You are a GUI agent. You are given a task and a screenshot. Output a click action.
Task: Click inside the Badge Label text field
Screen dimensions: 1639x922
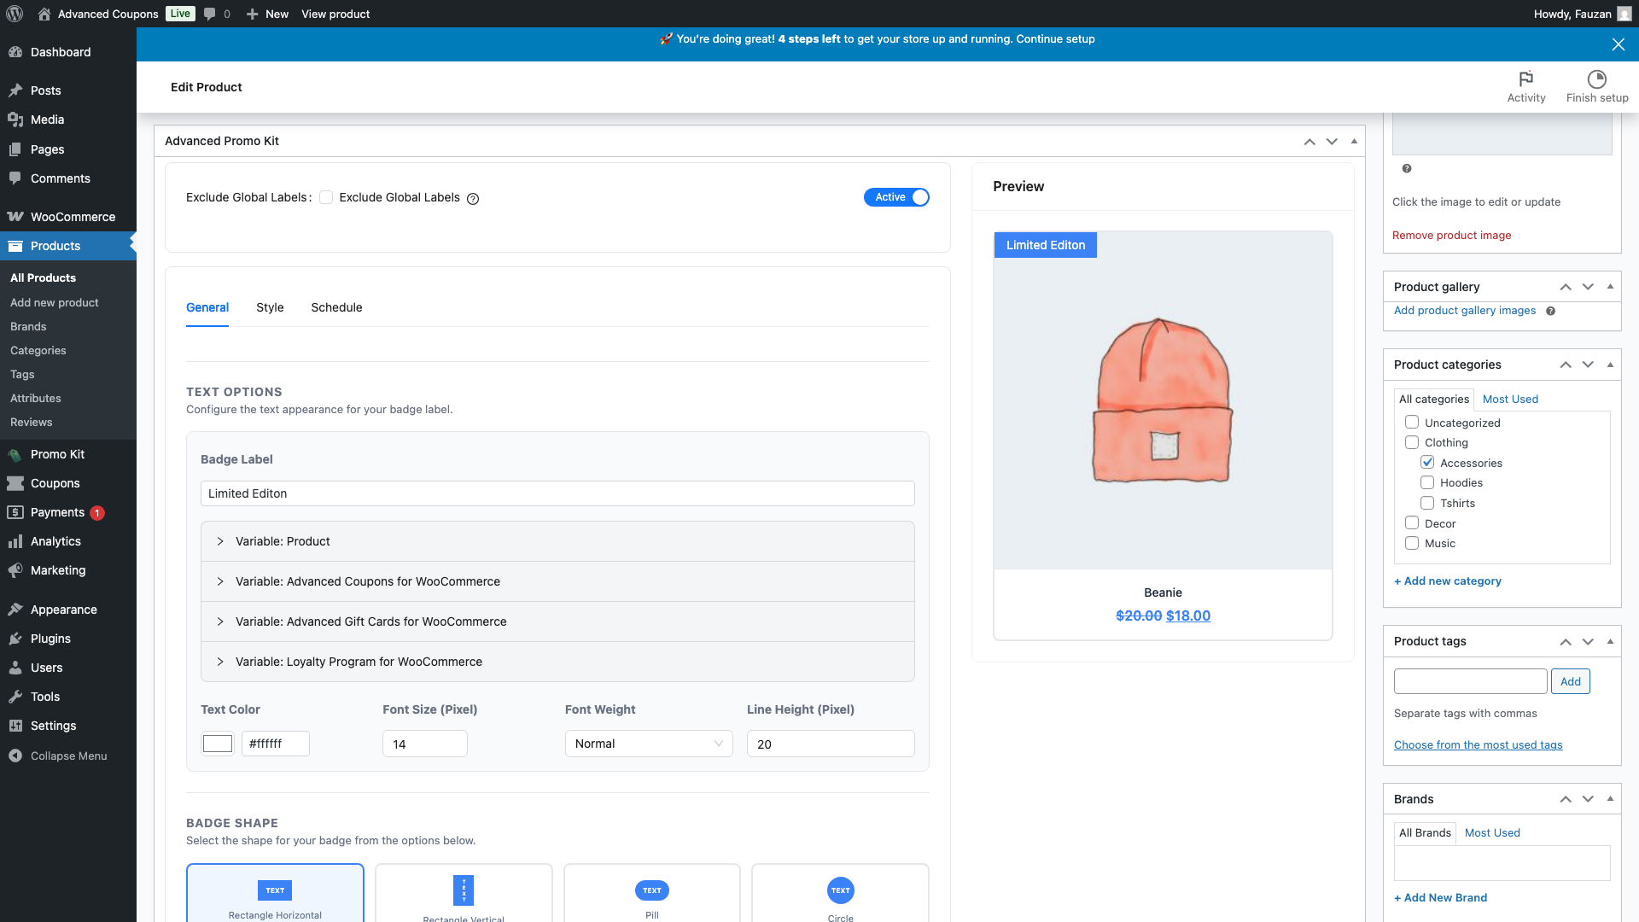pyautogui.click(x=557, y=493)
